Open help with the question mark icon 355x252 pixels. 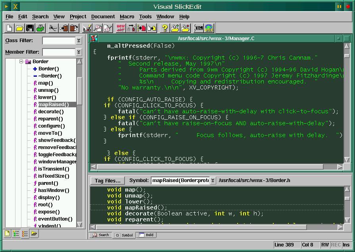165,28
